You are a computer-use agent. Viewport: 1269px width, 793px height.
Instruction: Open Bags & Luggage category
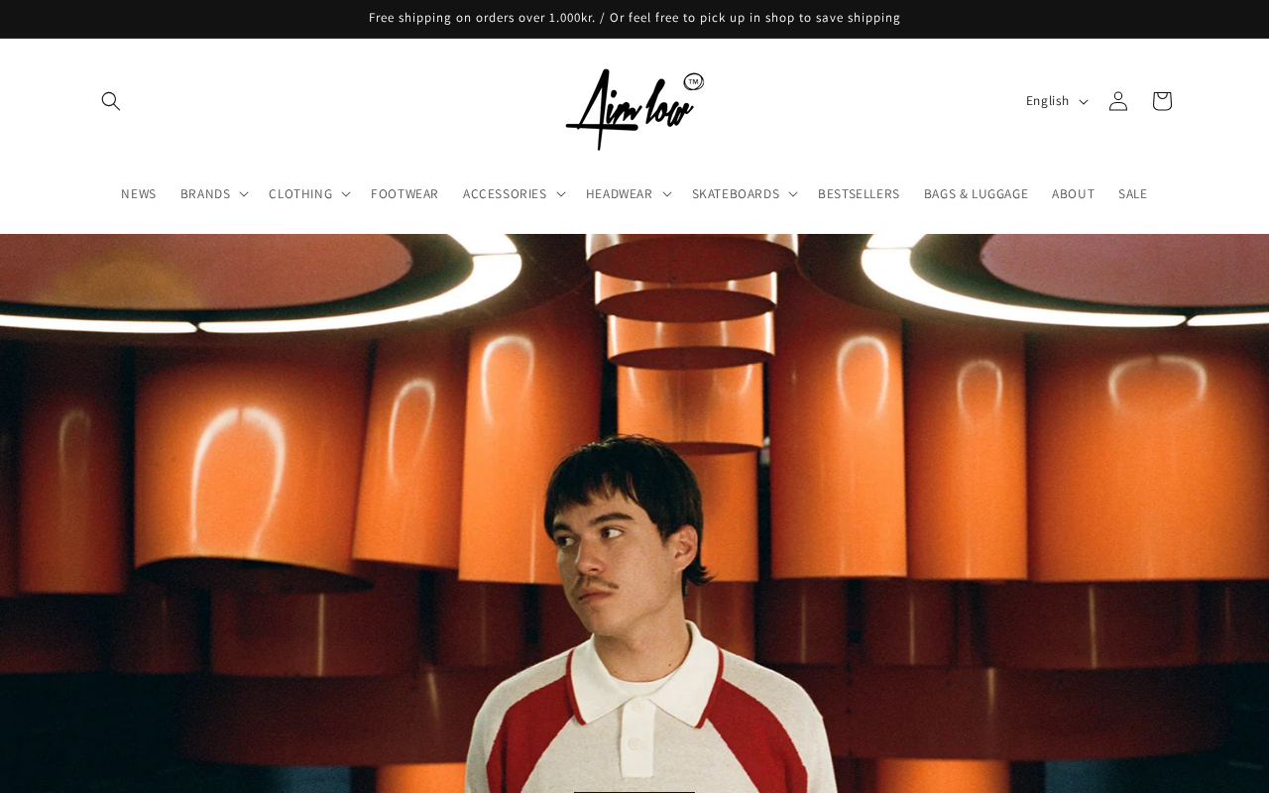click(x=976, y=194)
